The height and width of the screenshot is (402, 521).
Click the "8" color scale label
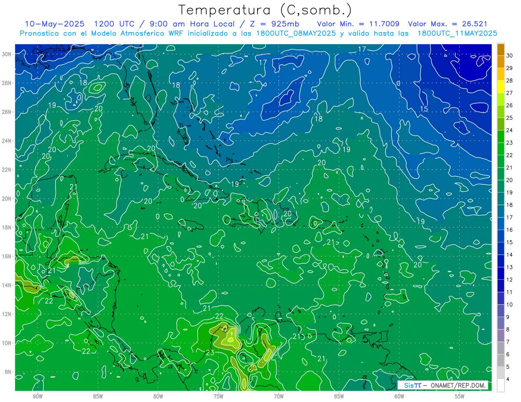[508, 330]
